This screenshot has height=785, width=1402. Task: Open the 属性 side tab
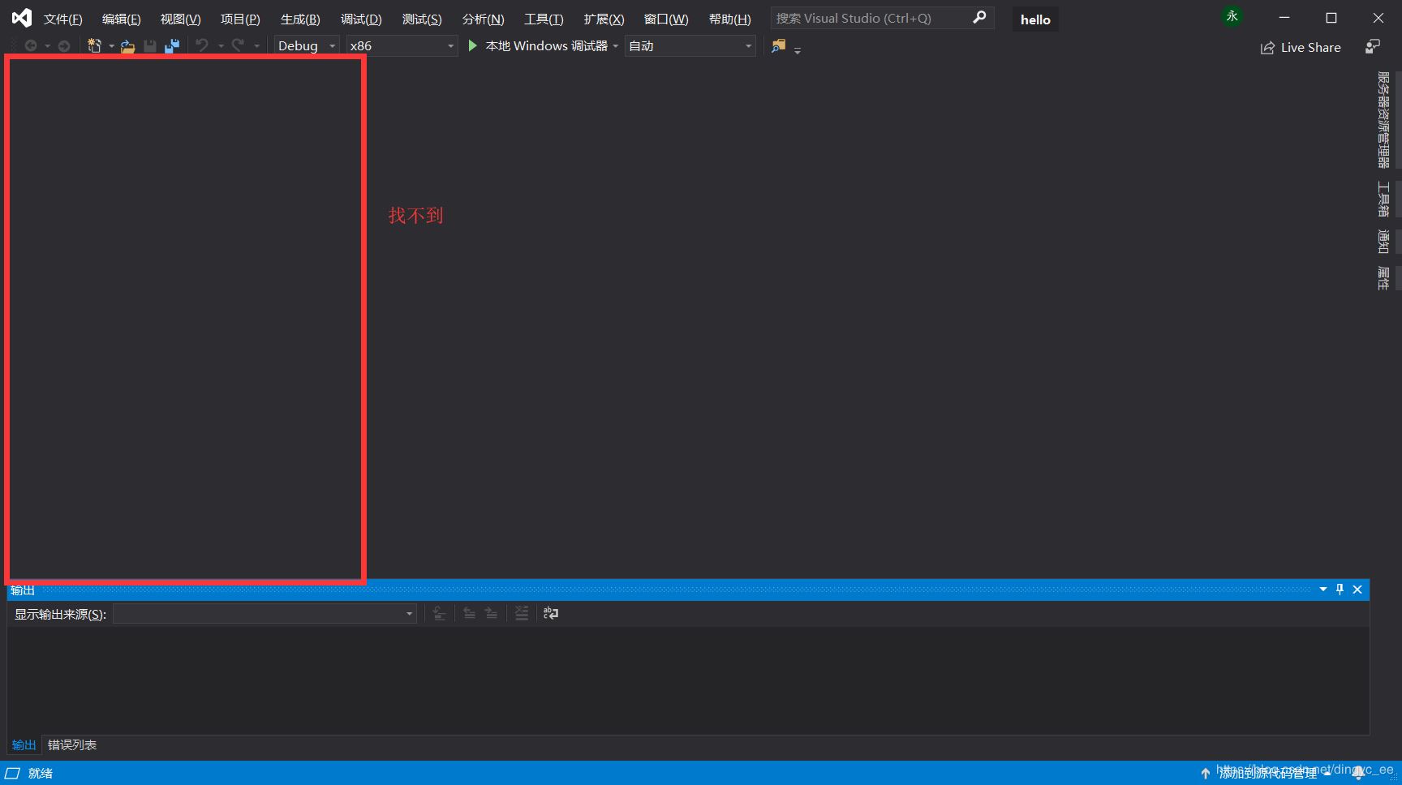coord(1383,278)
